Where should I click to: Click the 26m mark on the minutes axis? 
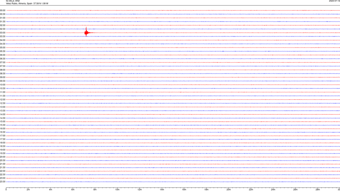pos(295,190)
